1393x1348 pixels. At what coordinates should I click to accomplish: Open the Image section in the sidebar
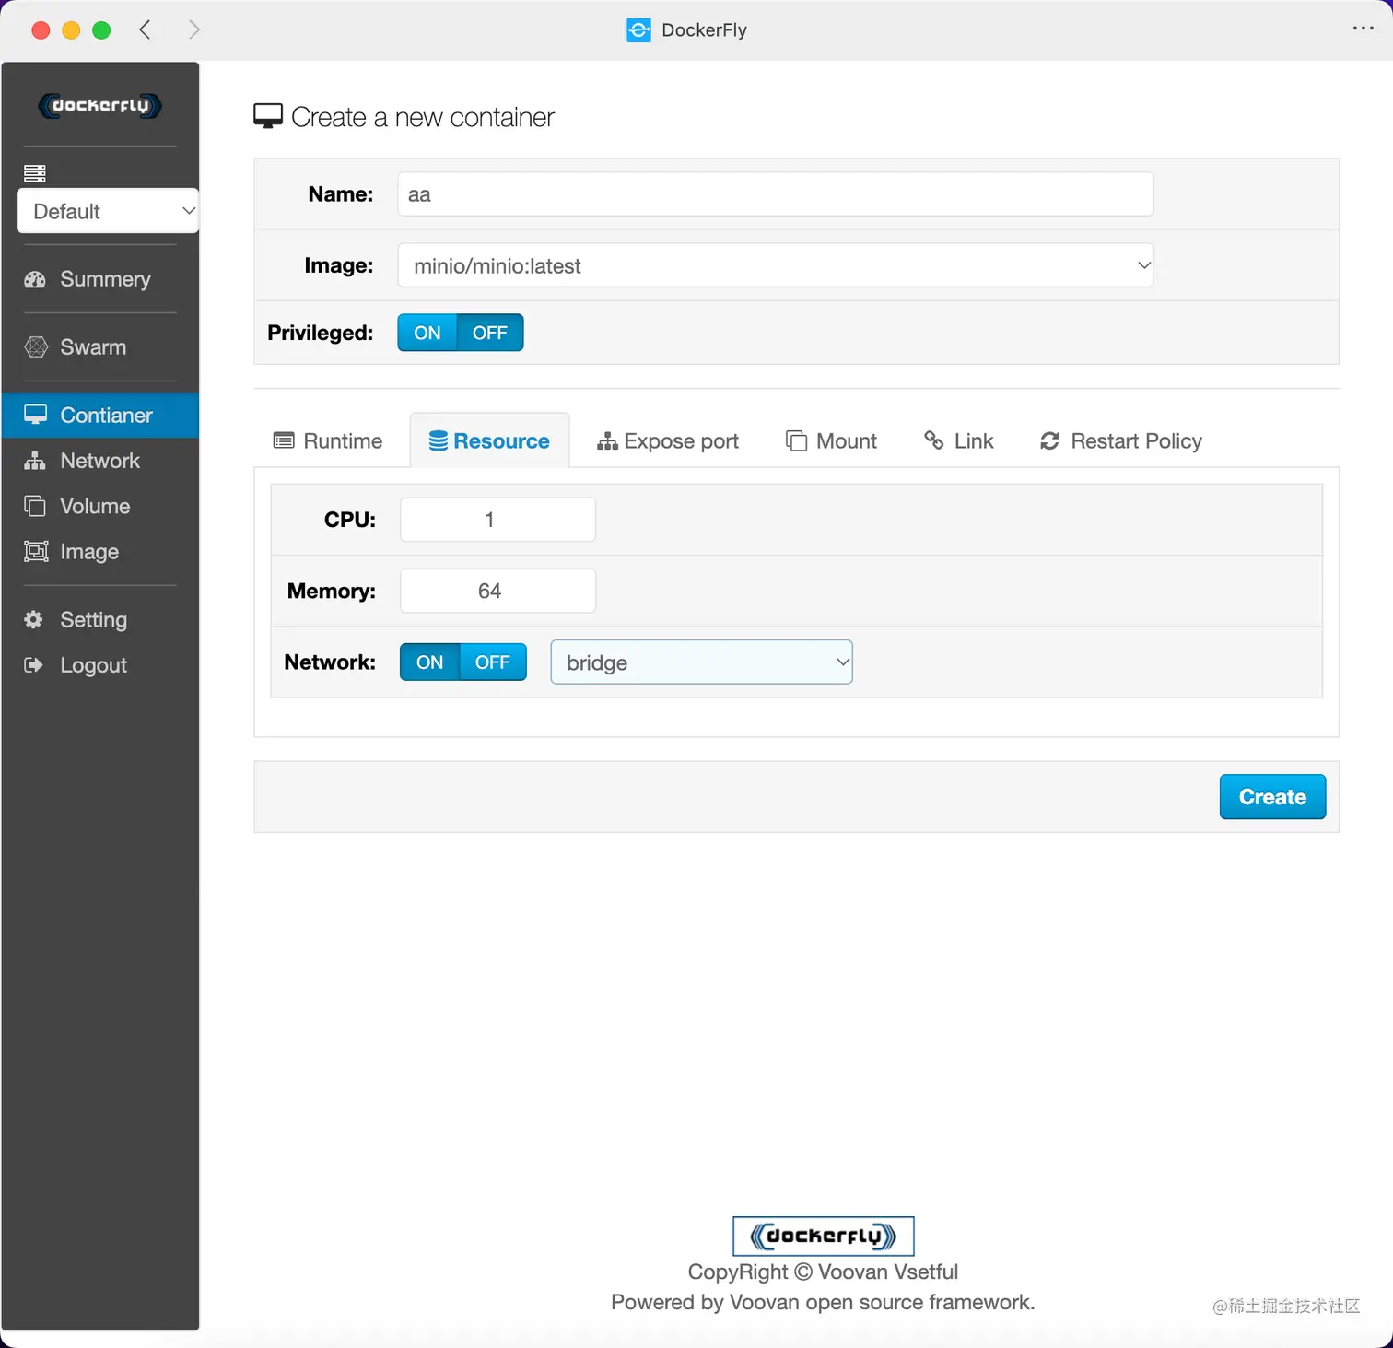click(x=89, y=552)
